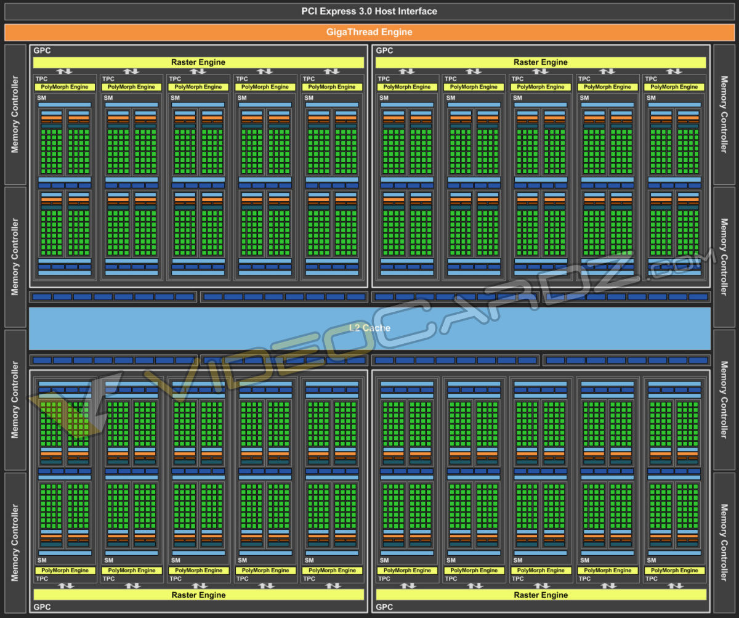Viewport: 739px width, 618px height.
Task: Click the GPC label of upper-right cluster
Action: click(x=384, y=51)
